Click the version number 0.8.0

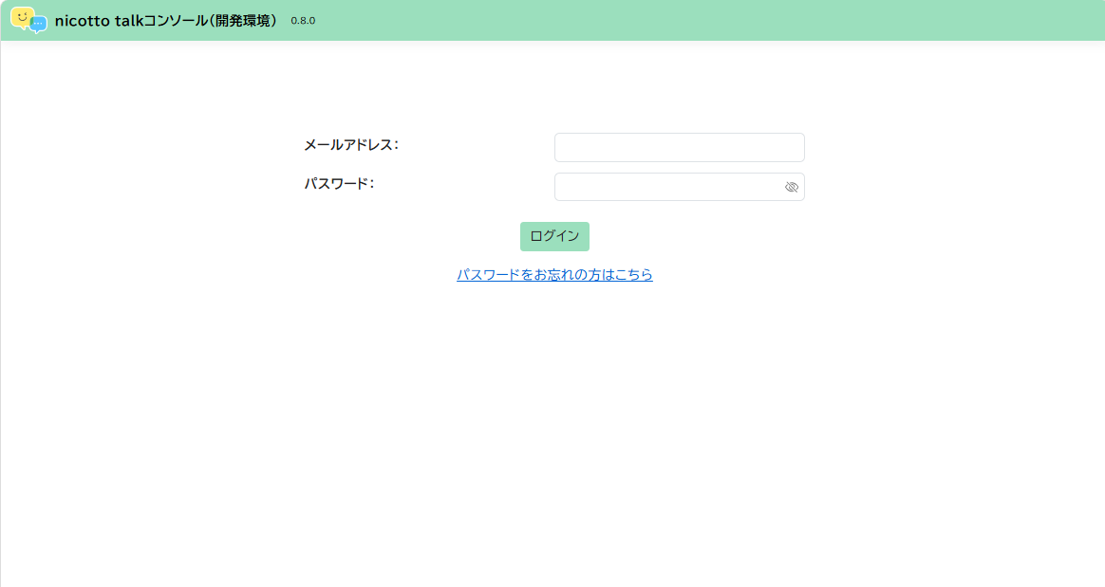click(303, 21)
